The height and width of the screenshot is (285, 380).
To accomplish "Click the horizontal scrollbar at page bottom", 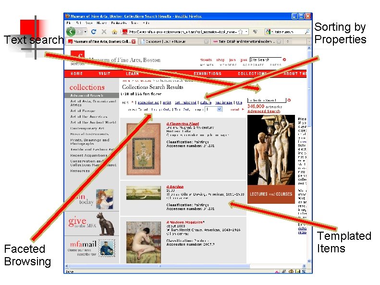I will (159, 266).
